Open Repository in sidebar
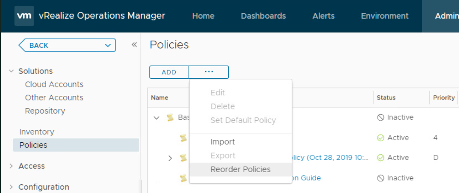 pyautogui.click(x=45, y=111)
